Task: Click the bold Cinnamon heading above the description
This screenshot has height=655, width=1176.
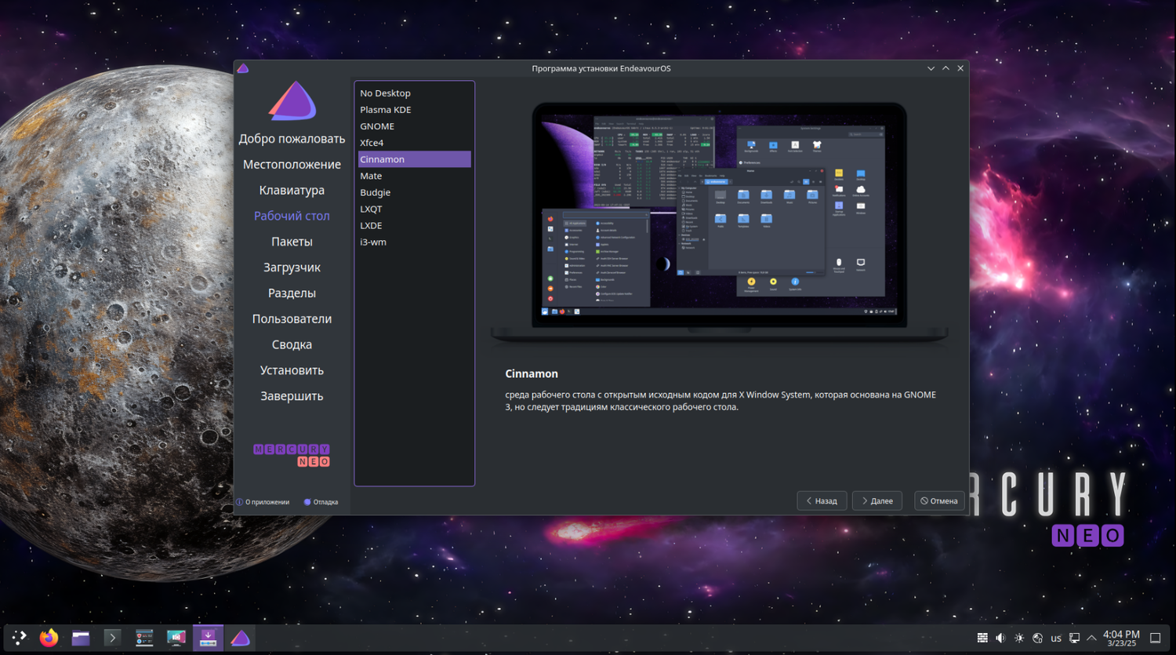Action: click(532, 374)
